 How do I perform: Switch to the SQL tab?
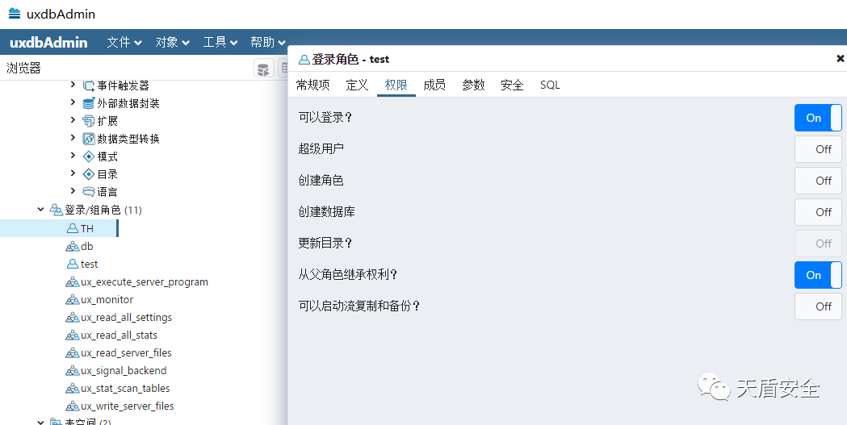(x=550, y=85)
